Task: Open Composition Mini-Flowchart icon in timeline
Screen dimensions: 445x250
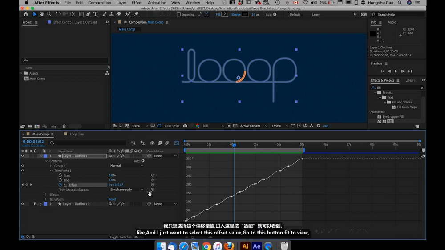Action: pos(133,143)
